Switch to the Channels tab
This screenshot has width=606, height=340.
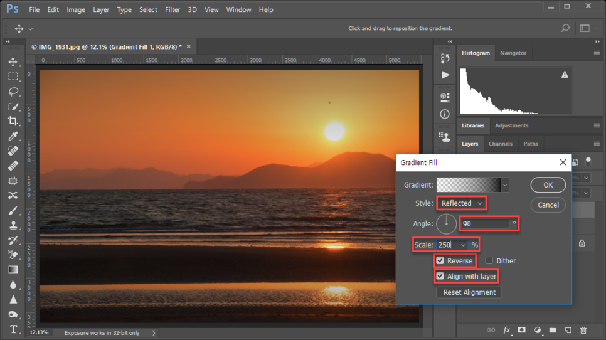(x=500, y=144)
